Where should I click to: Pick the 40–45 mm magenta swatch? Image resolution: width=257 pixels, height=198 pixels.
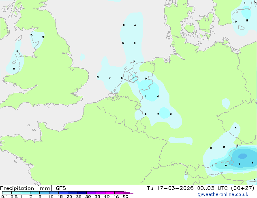[110, 193]
